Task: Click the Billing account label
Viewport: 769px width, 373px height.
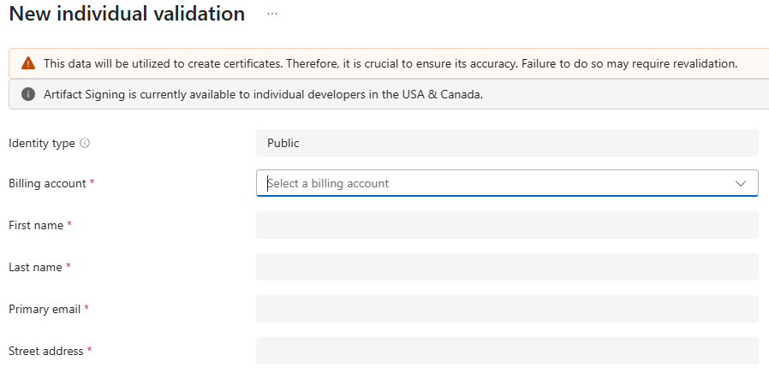Action: tap(48, 183)
